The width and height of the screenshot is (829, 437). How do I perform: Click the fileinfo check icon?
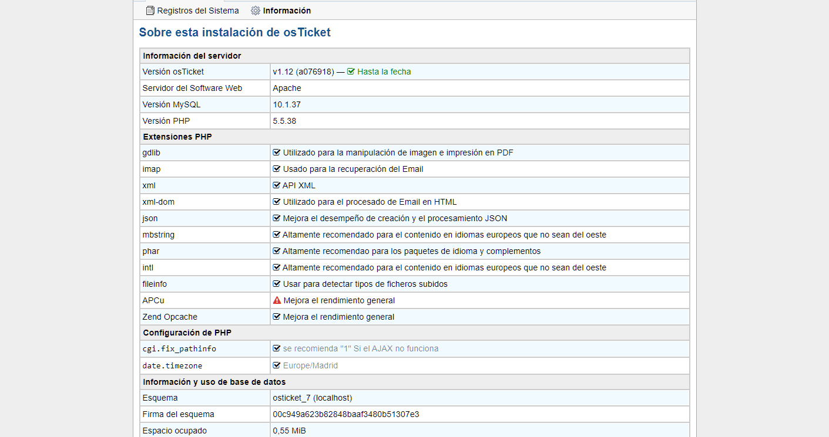277,284
